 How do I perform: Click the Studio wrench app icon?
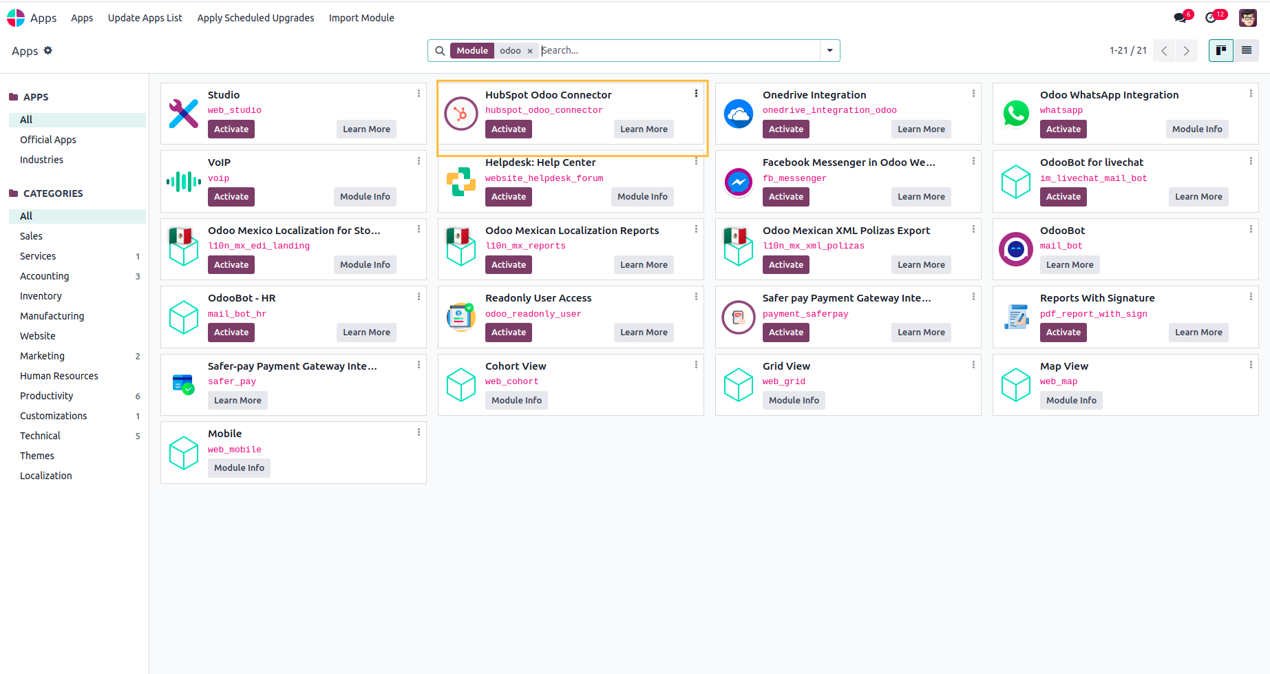tap(184, 114)
